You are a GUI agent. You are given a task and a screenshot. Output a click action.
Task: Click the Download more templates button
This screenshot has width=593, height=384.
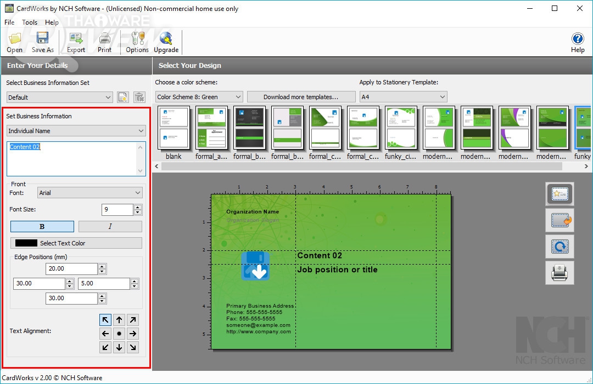pyautogui.click(x=301, y=97)
